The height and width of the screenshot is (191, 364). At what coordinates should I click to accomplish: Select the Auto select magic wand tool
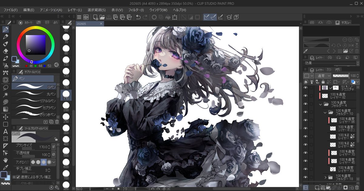point(5,95)
